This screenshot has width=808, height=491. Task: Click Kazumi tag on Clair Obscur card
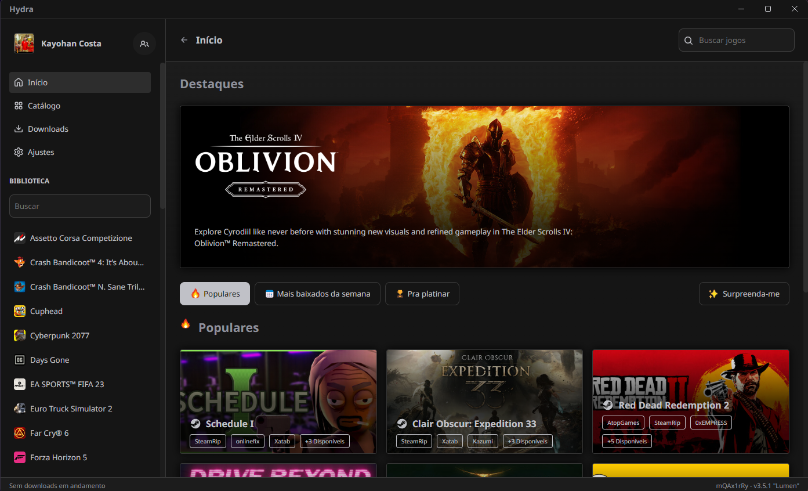[483, 441]
